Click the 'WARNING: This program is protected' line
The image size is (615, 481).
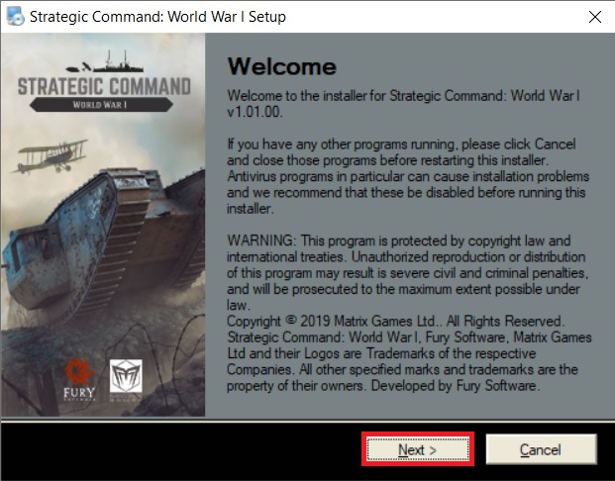pyautogui.click(x=398, y=240)
